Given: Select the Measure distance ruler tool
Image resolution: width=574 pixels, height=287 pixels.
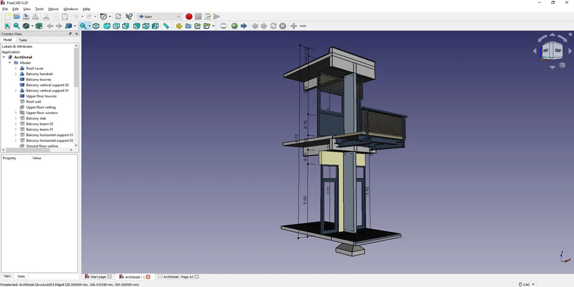Looking at the screenshot, I should tap(166, 26).
